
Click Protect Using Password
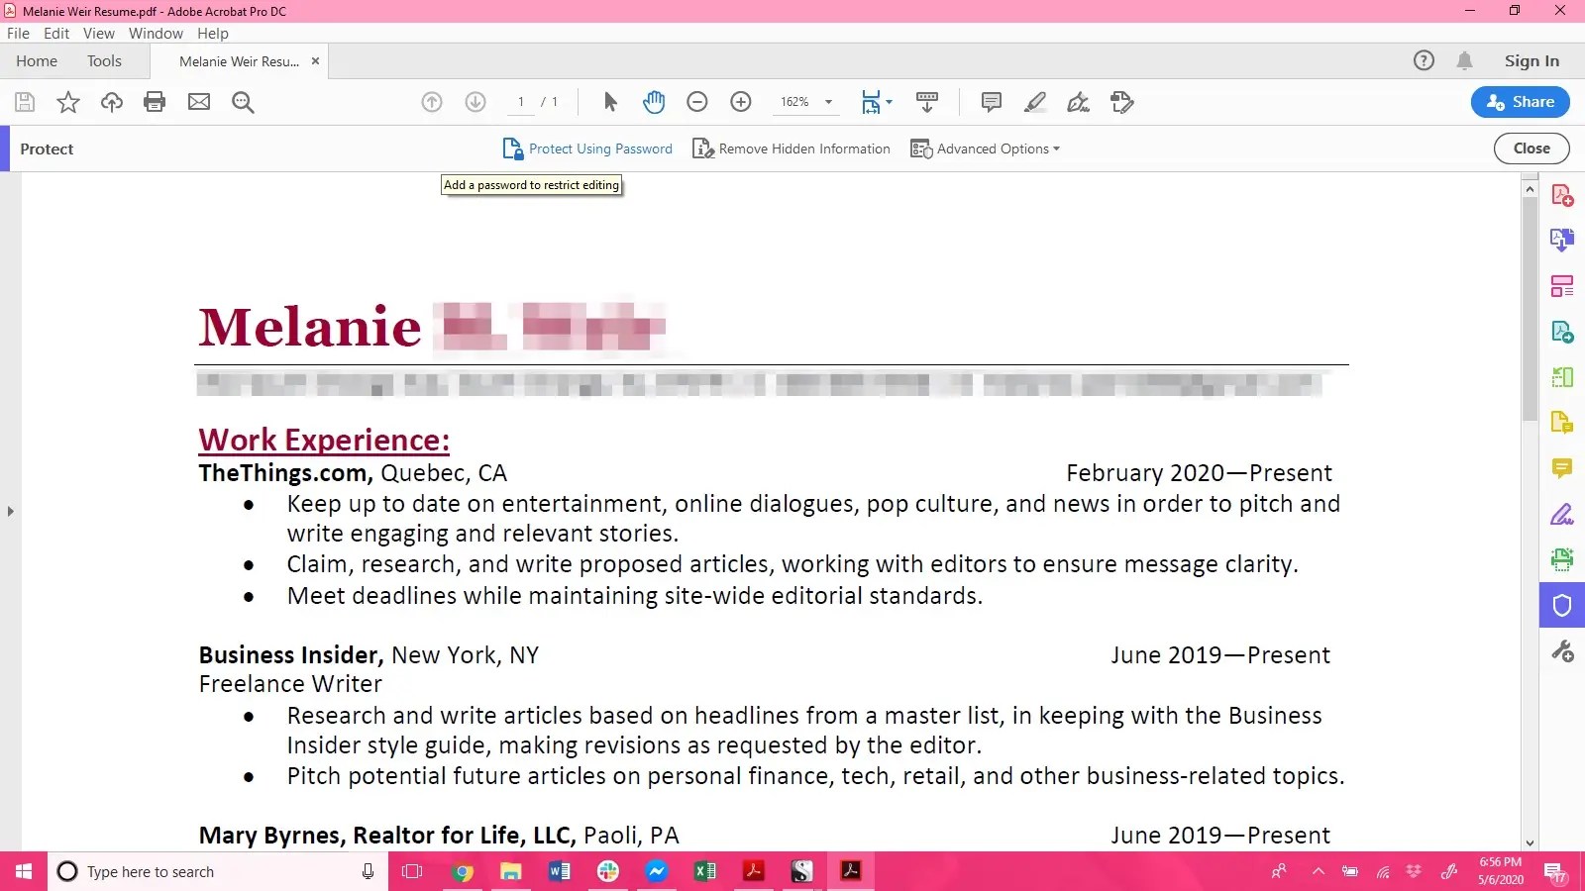pyautogui.click(x=587, y=148)
